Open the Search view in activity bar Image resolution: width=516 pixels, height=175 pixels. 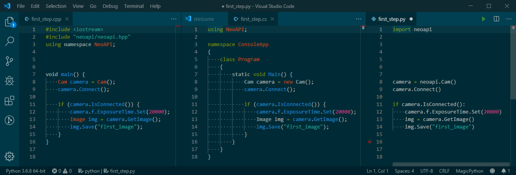click(x=9, y=41)
